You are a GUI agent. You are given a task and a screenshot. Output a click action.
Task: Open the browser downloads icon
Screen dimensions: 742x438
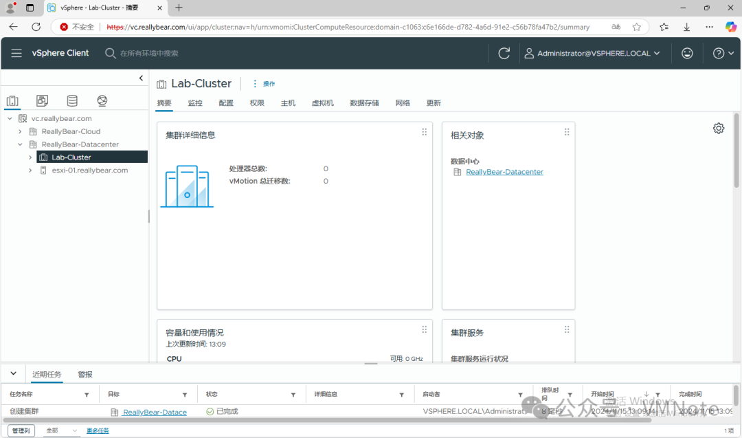[686, 27]
